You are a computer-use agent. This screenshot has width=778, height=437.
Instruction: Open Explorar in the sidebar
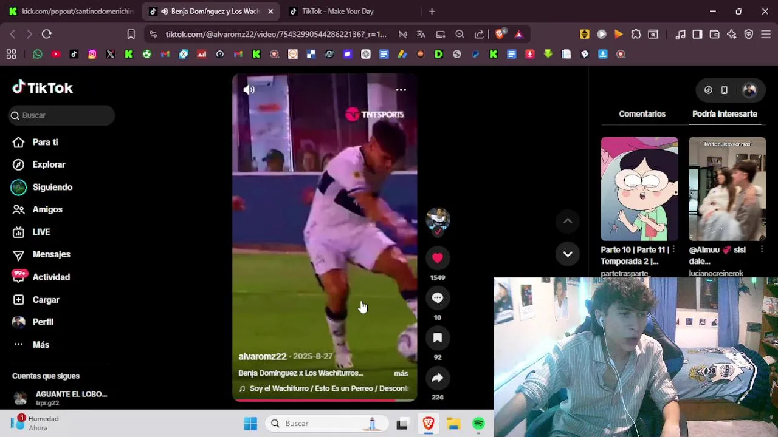pos(49,164)
